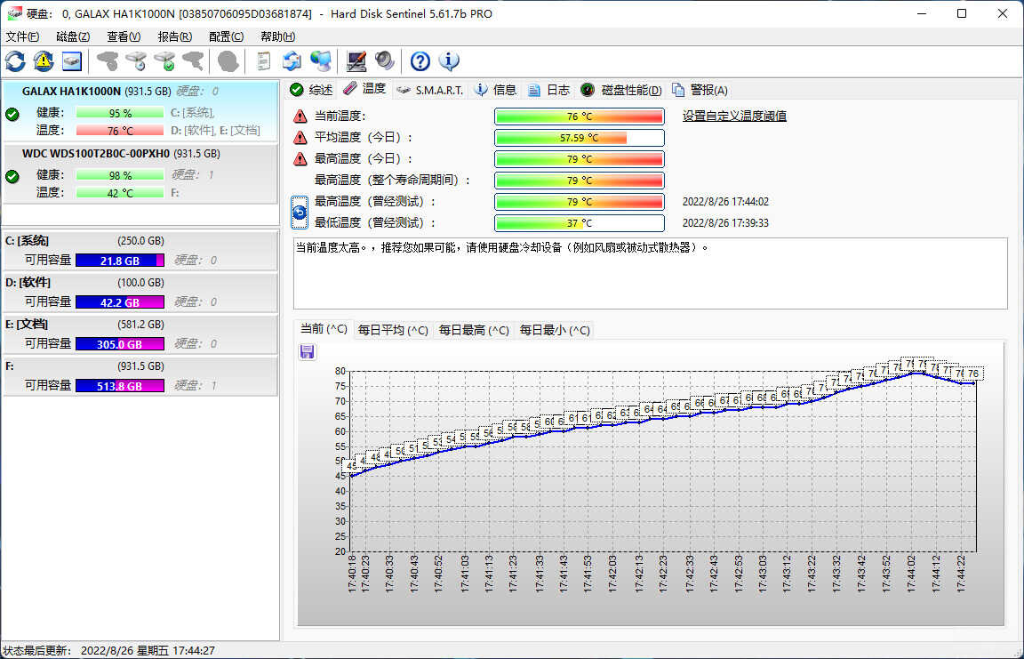Select the GALAX HA1K1000N disk entry
The image size is (1024, 659).
point(140,110)
